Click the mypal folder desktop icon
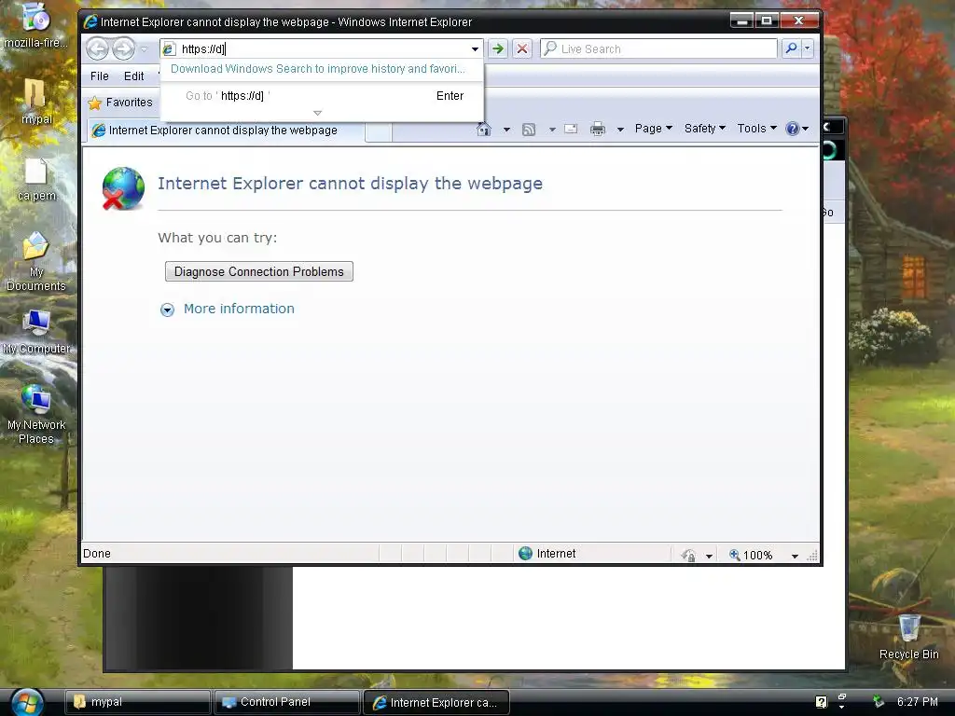Image resolution: width=955 pixels, height=716 pixels. tap(36, 101)
